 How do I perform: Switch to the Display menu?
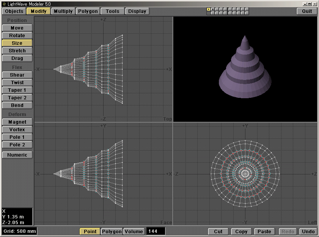137,11
